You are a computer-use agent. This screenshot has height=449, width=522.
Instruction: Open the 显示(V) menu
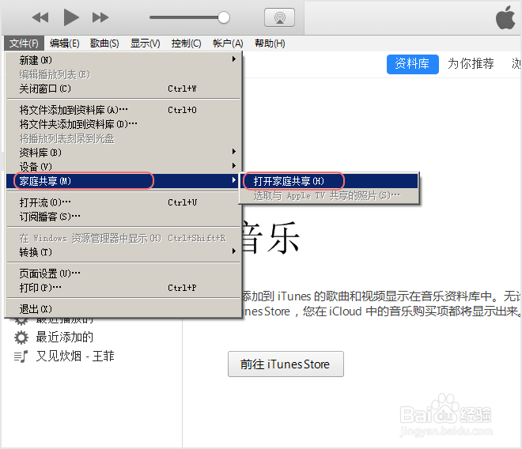[x=146, y=43]
